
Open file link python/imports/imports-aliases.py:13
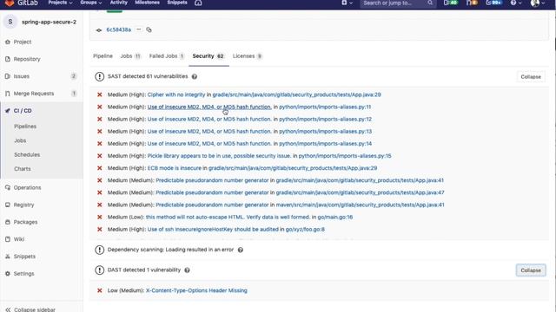pyautogui.click(x=325, y=131)
